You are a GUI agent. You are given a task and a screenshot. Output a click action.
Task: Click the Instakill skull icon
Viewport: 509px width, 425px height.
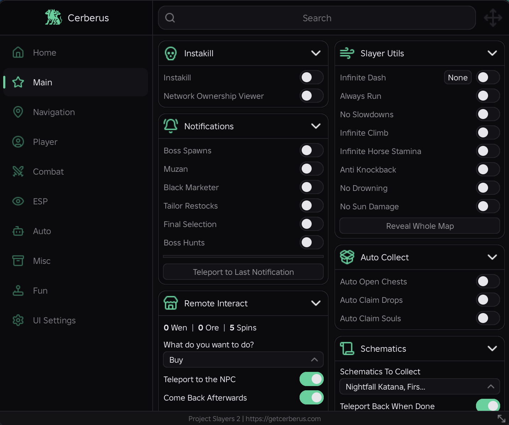(171, 53)
